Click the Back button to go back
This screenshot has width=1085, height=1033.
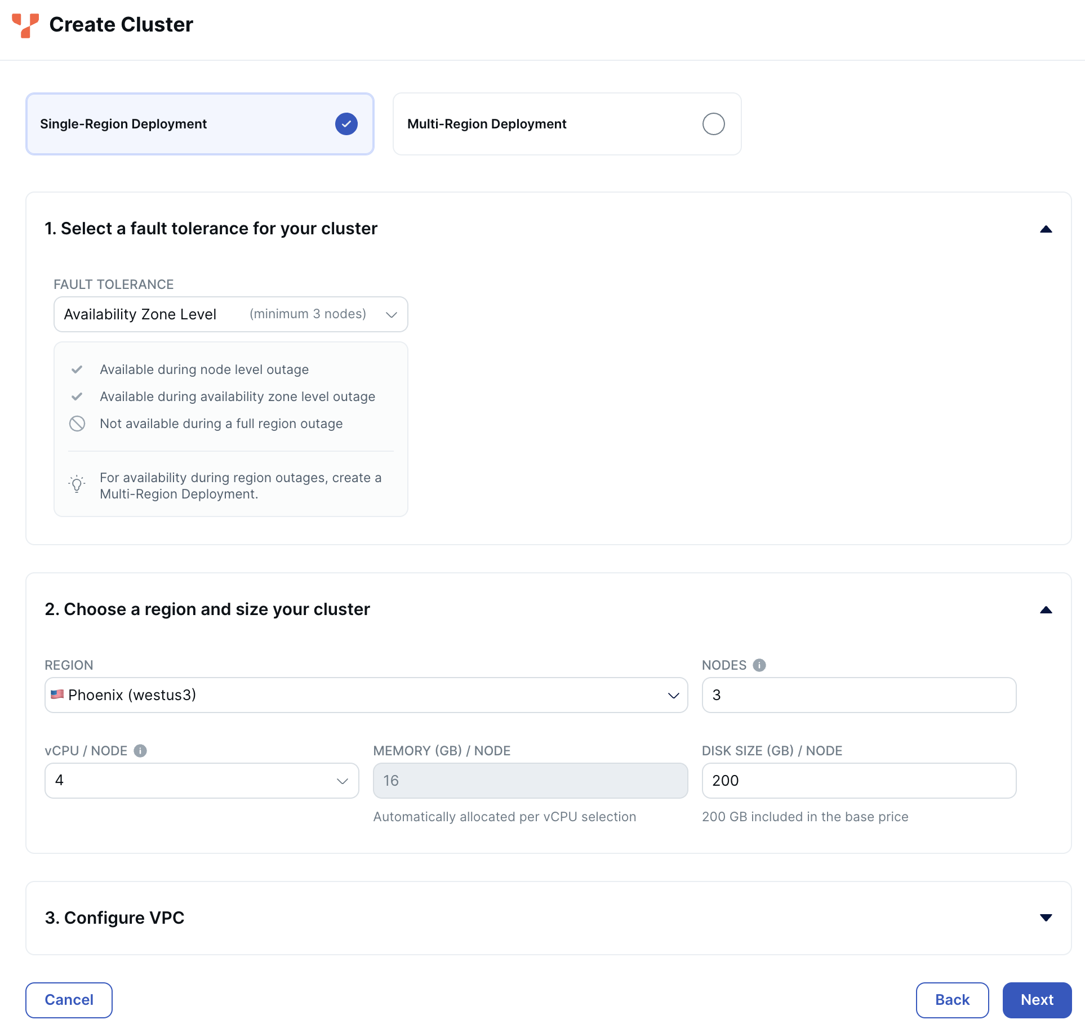(951, 999)
